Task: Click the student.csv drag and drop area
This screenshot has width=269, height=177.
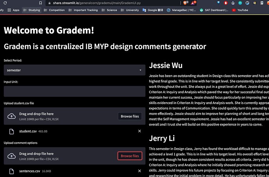Action: 74,116
